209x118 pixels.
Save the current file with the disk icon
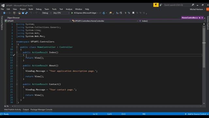(x=23, y=13)
